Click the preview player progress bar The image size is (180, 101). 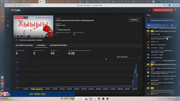tap(33, 34)
